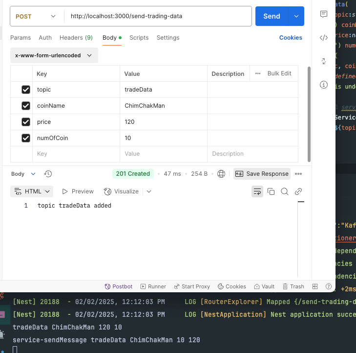Click Bulk Edit in table header
Image resolution: width=356 pixels, height=353 pixels.
279,73
